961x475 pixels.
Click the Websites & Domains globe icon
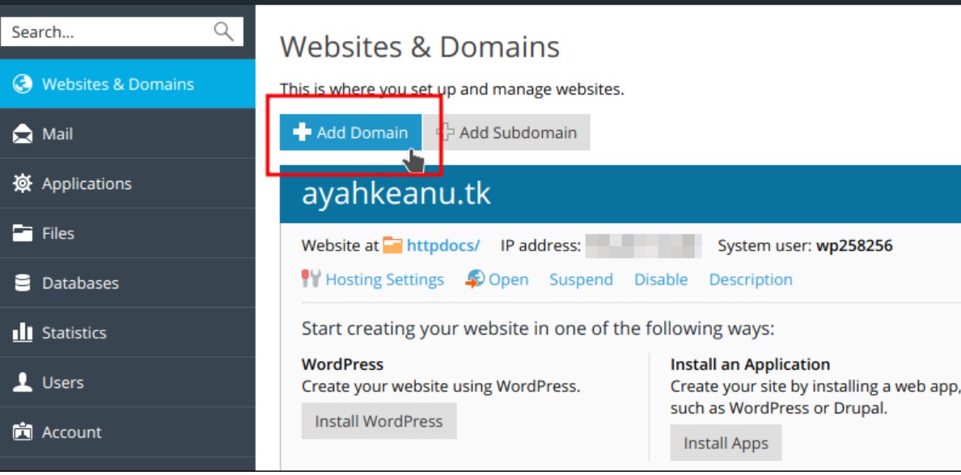coord(23,84)
